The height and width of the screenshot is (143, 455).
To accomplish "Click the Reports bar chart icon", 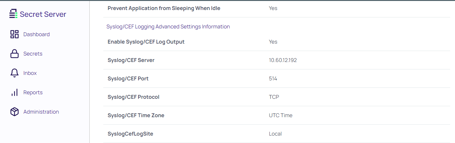I will pos(15,93).
